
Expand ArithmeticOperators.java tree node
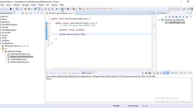(5, 54)
